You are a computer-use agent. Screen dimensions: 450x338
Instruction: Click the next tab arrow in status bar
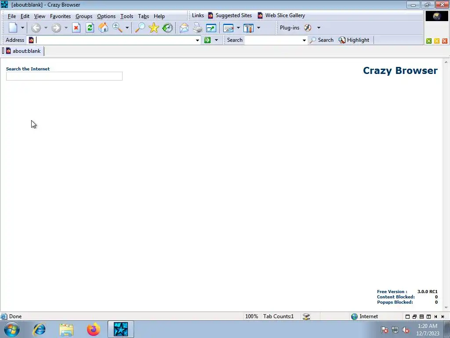coord(443,317)
